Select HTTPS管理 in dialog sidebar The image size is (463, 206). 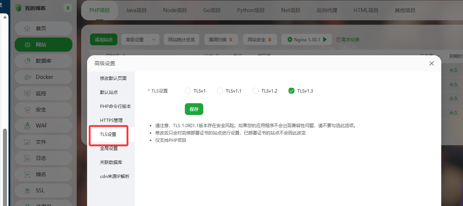111,120
